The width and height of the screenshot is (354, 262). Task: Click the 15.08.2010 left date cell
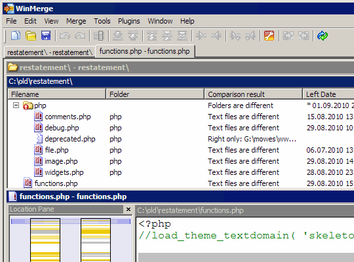330,117
